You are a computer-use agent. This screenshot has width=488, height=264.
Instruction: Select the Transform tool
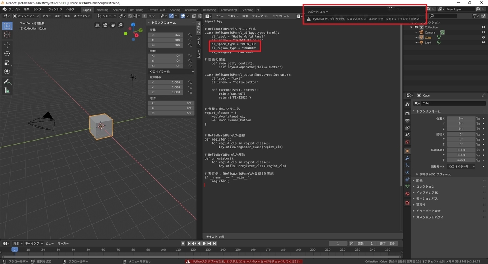7,71
